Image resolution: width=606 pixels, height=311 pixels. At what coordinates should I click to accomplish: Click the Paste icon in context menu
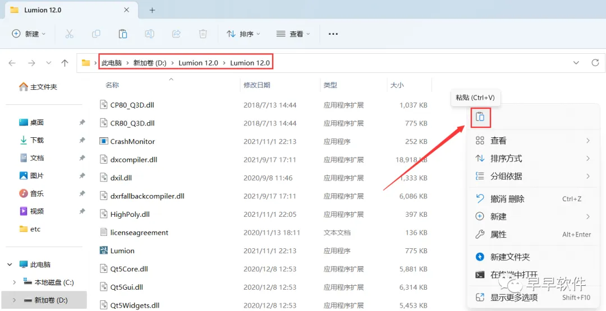click(480, 117)
